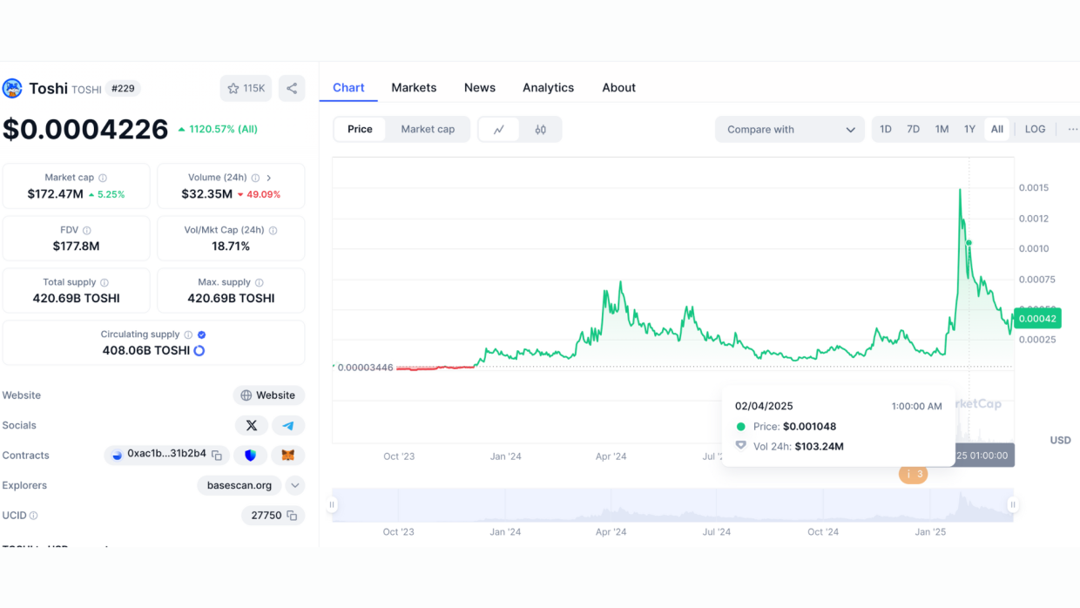The image size is (1080, 608).
Task: Open the Circulating supply info icon
Action: 188,334
